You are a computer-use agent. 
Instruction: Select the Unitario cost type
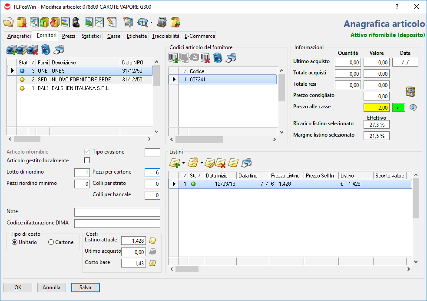15,242
